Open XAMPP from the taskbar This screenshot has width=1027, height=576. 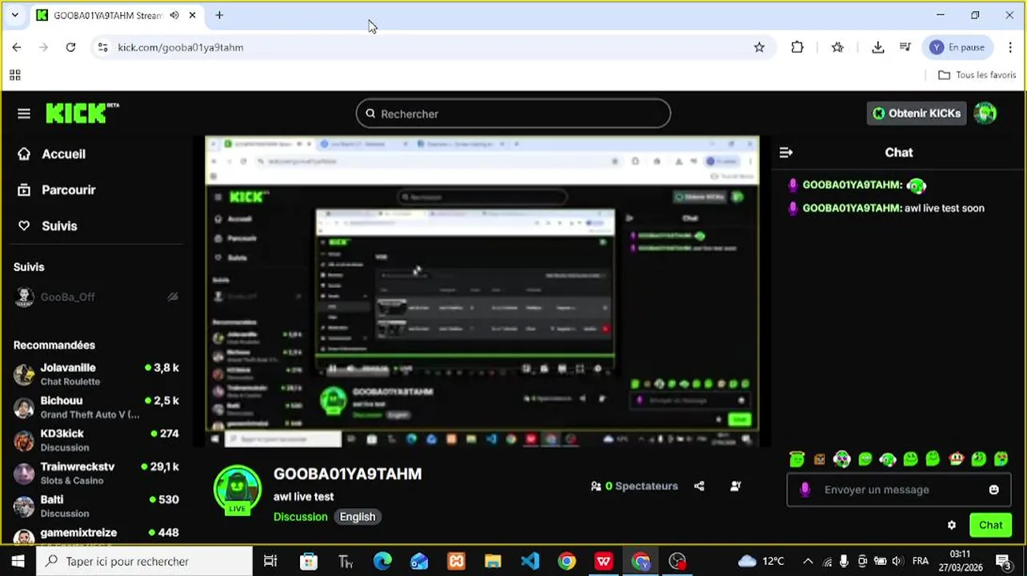point(456,562)
